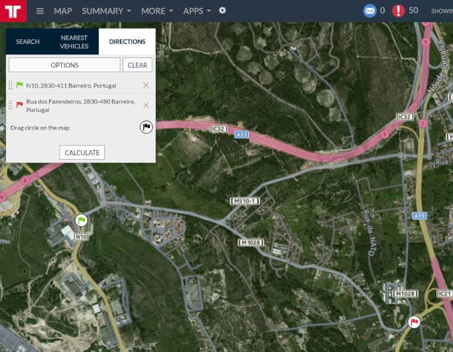Open the hamburger menu icon

click(x=40, y=11)
